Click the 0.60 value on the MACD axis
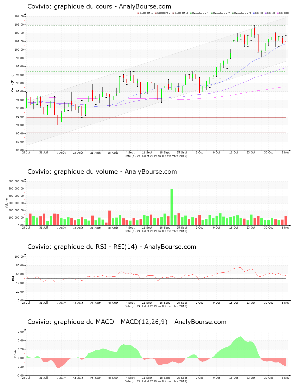The image size is (300, 388). (x=21, y=332)
